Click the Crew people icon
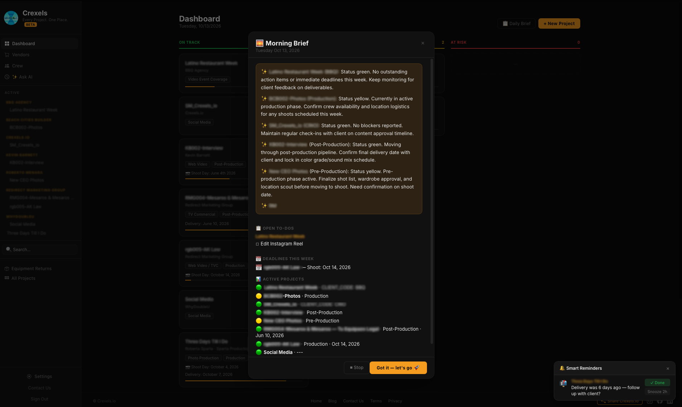 pos(7,66)
